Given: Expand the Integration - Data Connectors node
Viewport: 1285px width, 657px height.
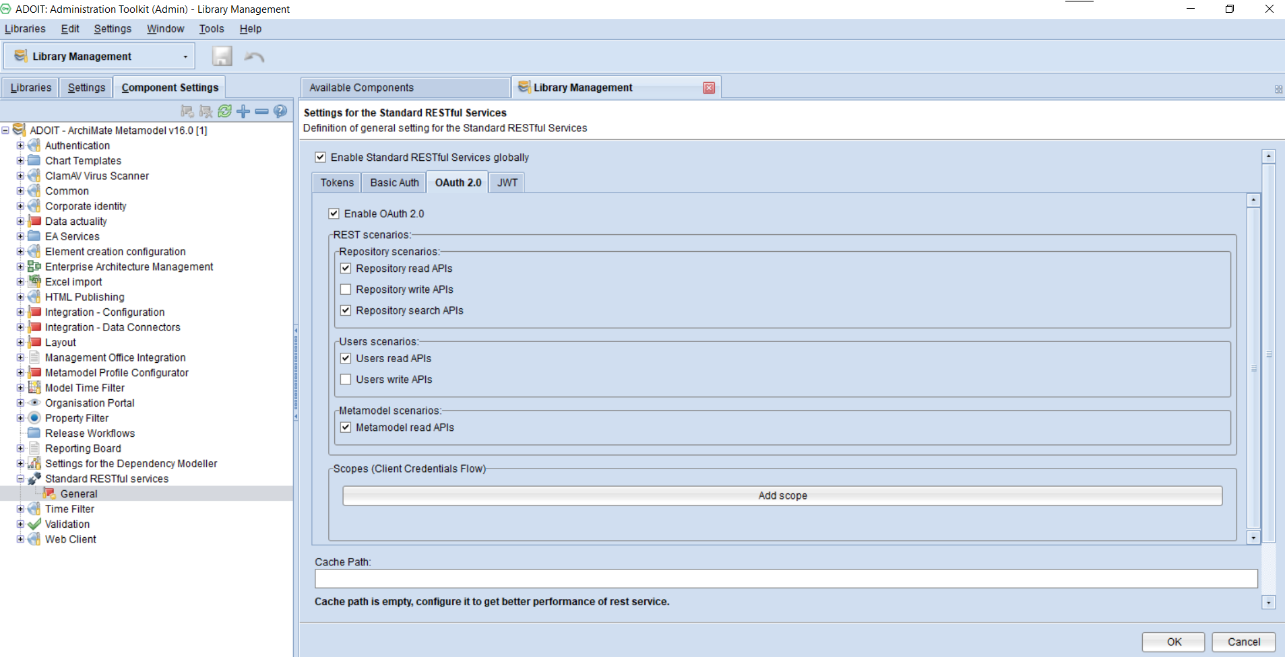Looking at the screenshot, I should point(20,327).
